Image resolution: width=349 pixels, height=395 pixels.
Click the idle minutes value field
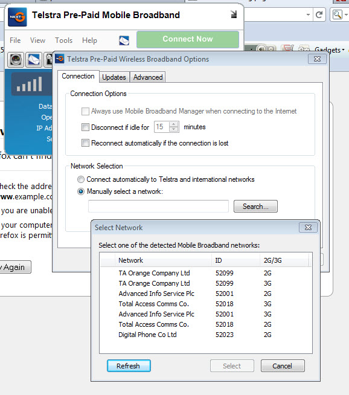point(162,127)
